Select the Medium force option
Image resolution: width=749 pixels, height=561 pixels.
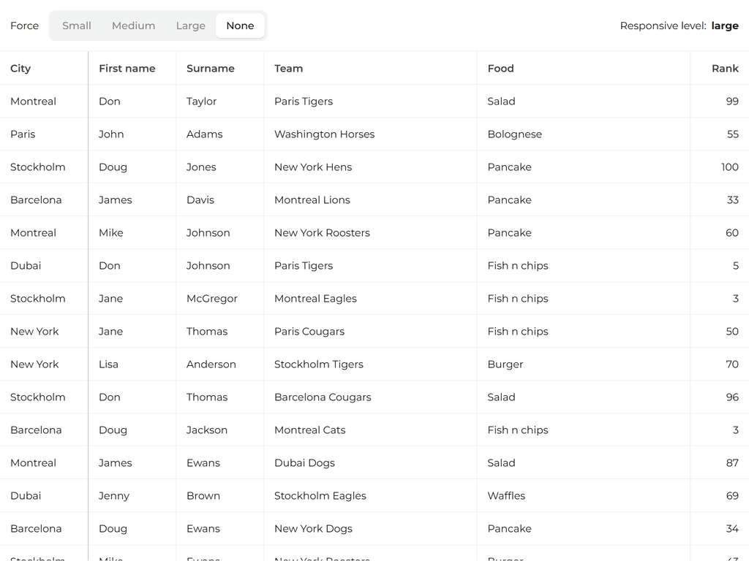(x=133, y=26)
